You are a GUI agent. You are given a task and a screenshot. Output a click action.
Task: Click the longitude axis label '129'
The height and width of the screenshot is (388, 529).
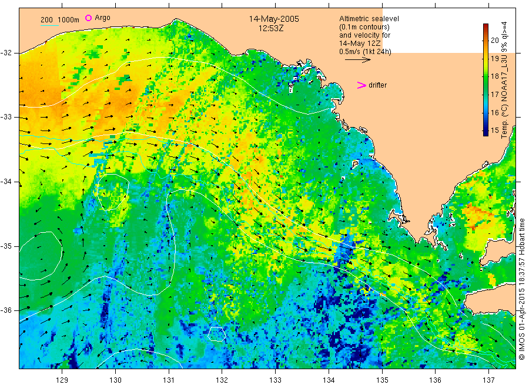[62, 380]
